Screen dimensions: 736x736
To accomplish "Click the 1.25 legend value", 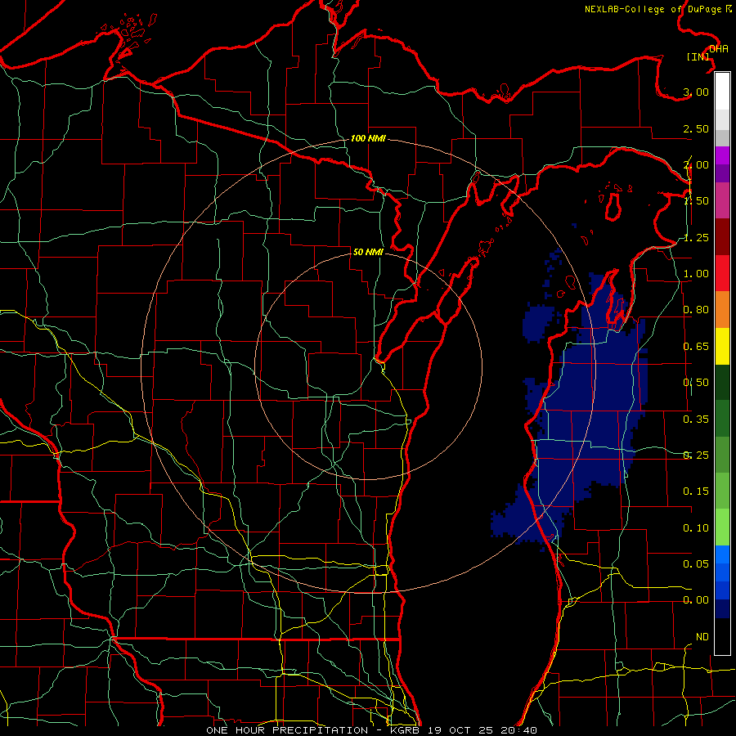I will coord(696,237).
